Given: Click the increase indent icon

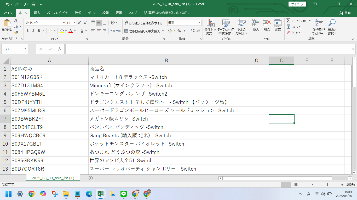Looking at the screenshot, I should tap(119, 31).
